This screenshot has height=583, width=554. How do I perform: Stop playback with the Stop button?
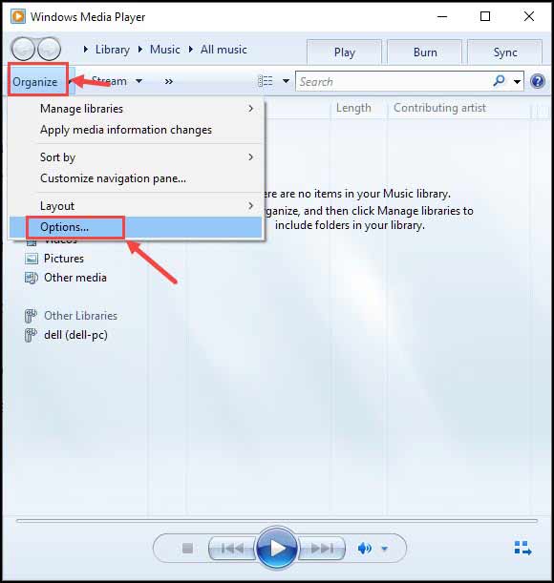pyautogui.click(x=187, y=548)
